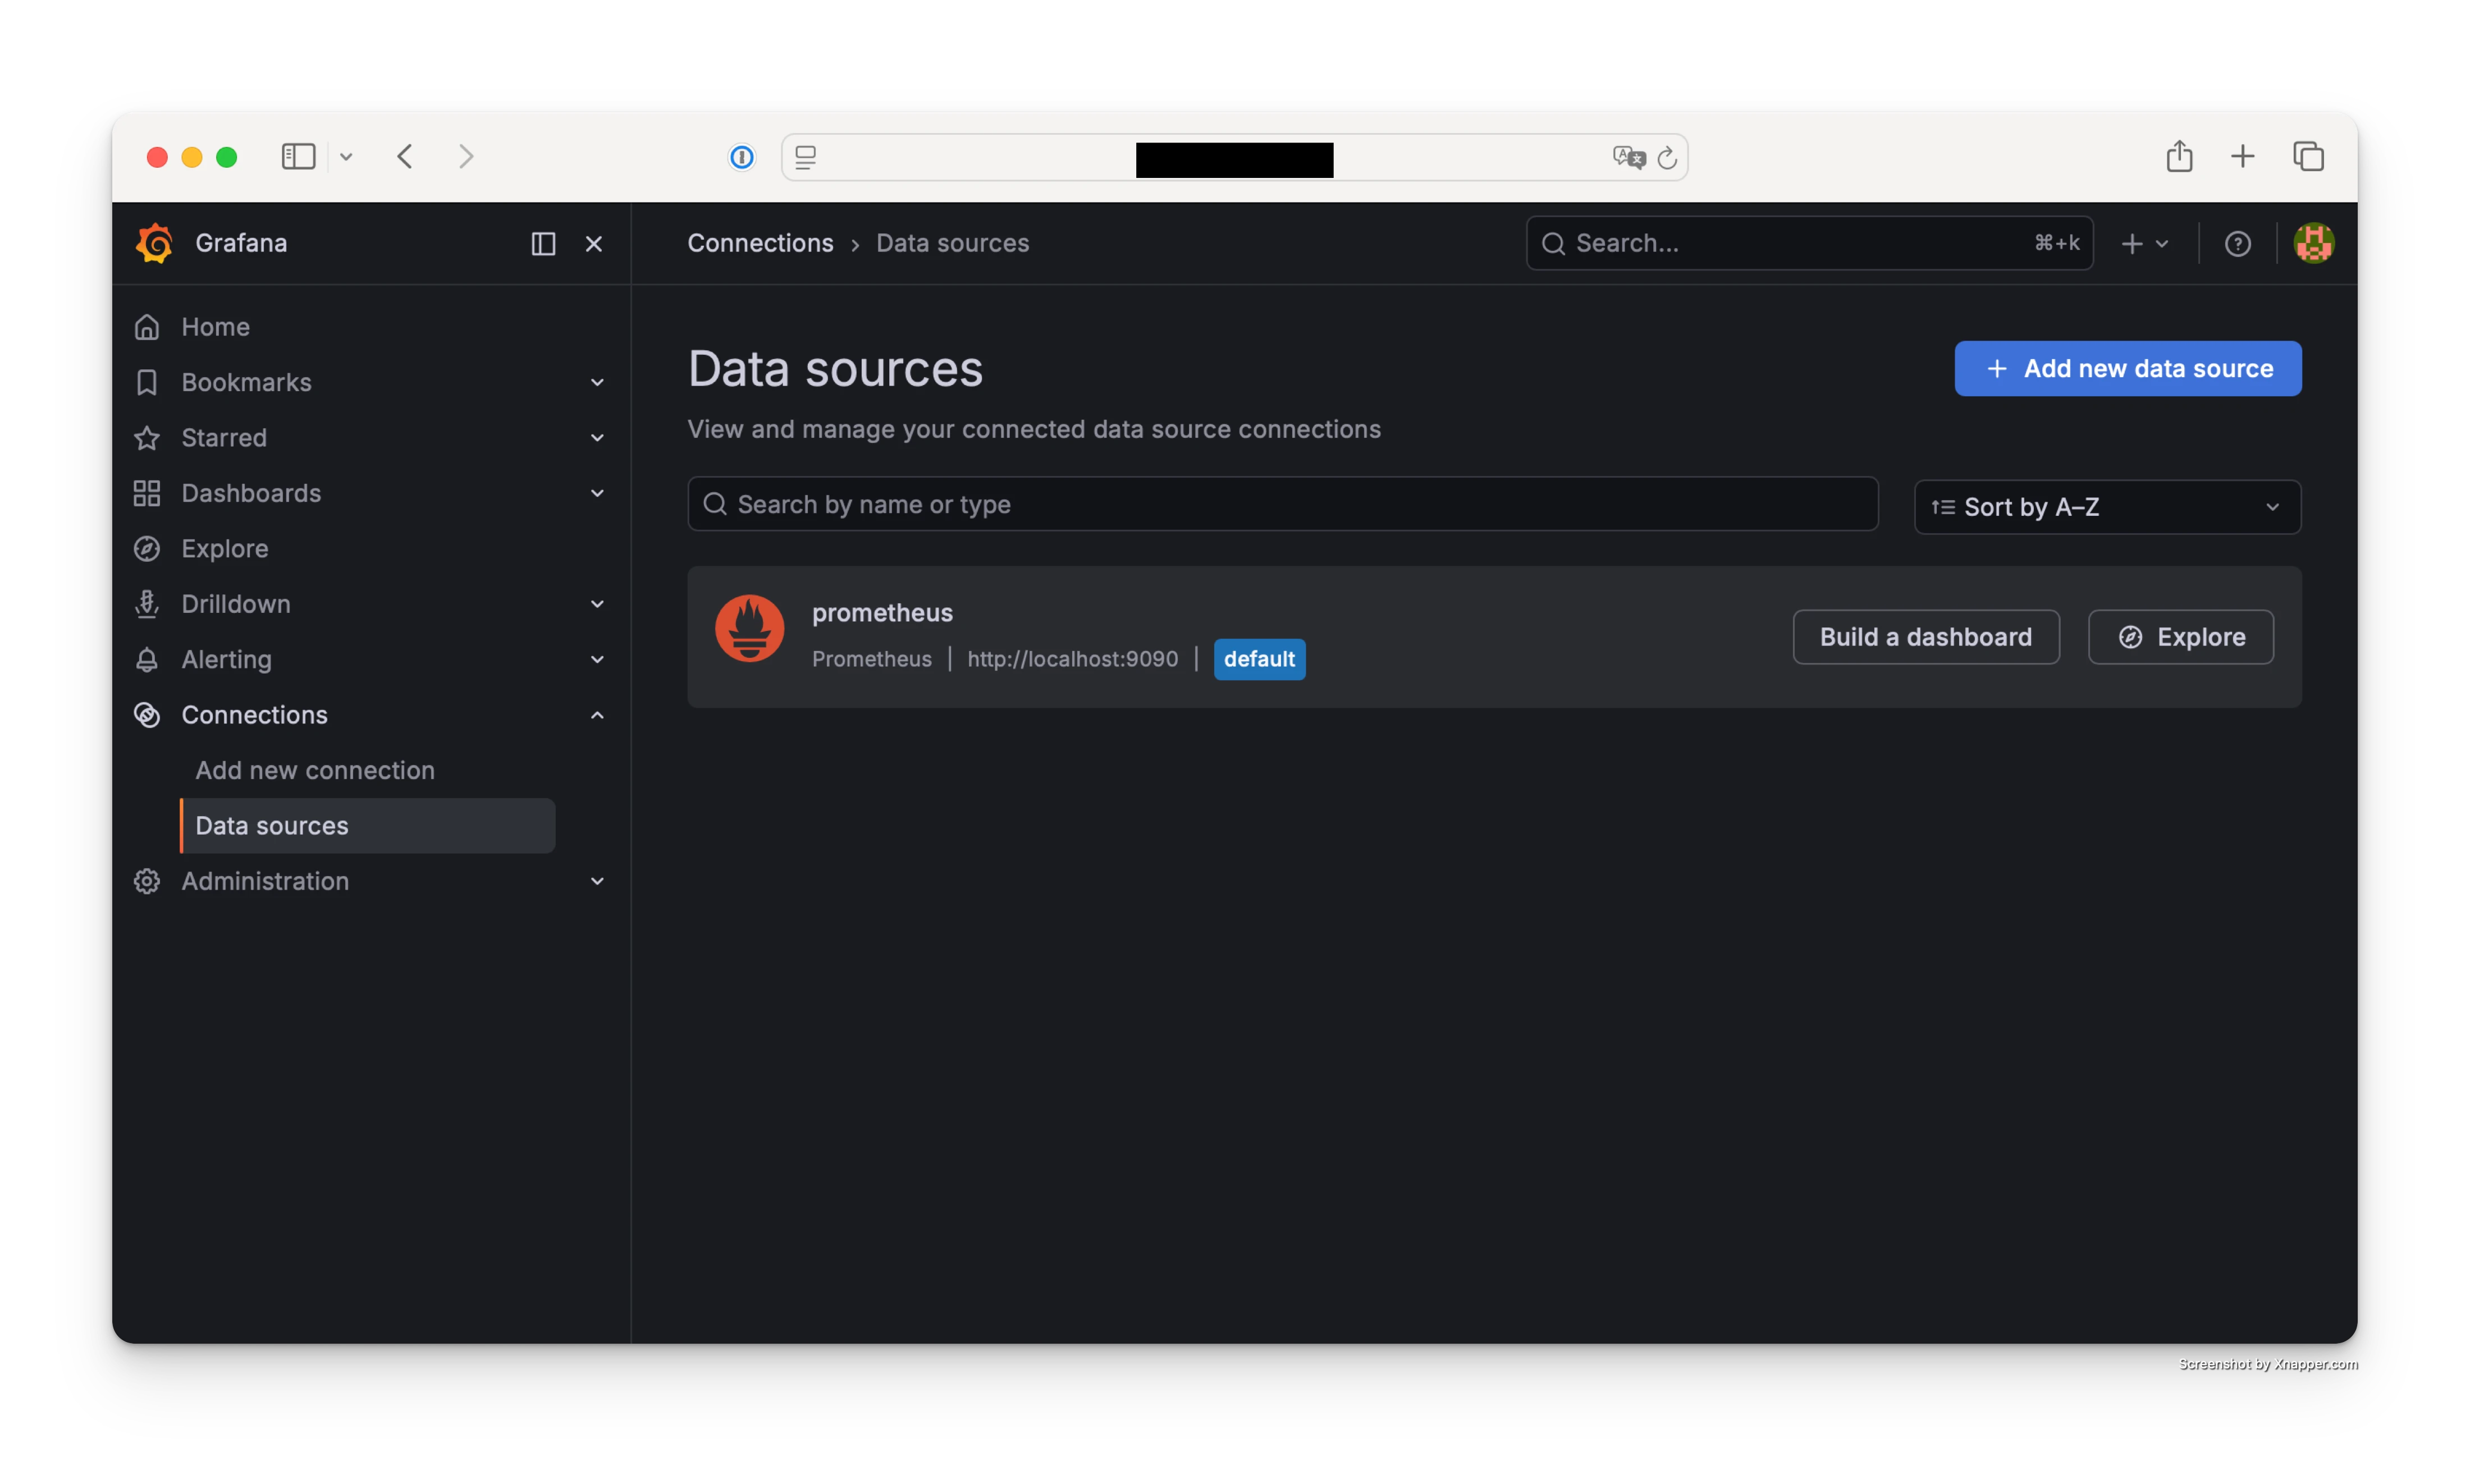Screen dimensions: 2470x1484
Task: Click the page reader icon in address bar
Action: pyautogui.click(x=805, y=157)
